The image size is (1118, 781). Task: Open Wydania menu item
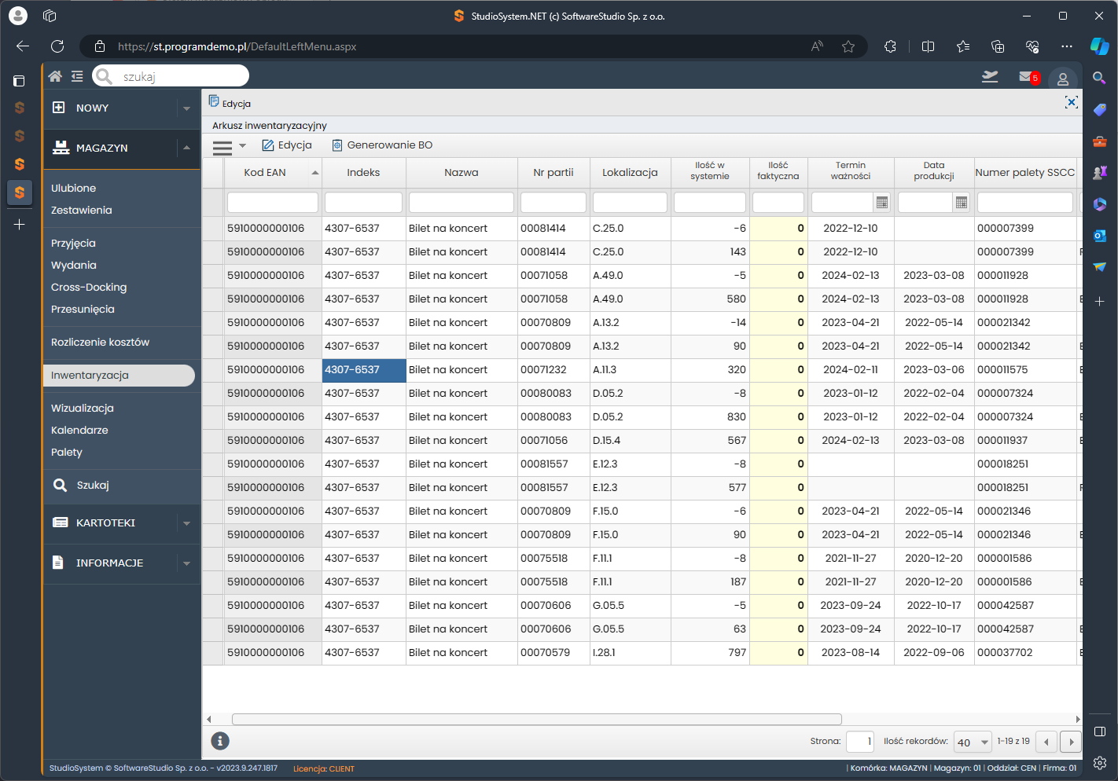pos(74,266)
